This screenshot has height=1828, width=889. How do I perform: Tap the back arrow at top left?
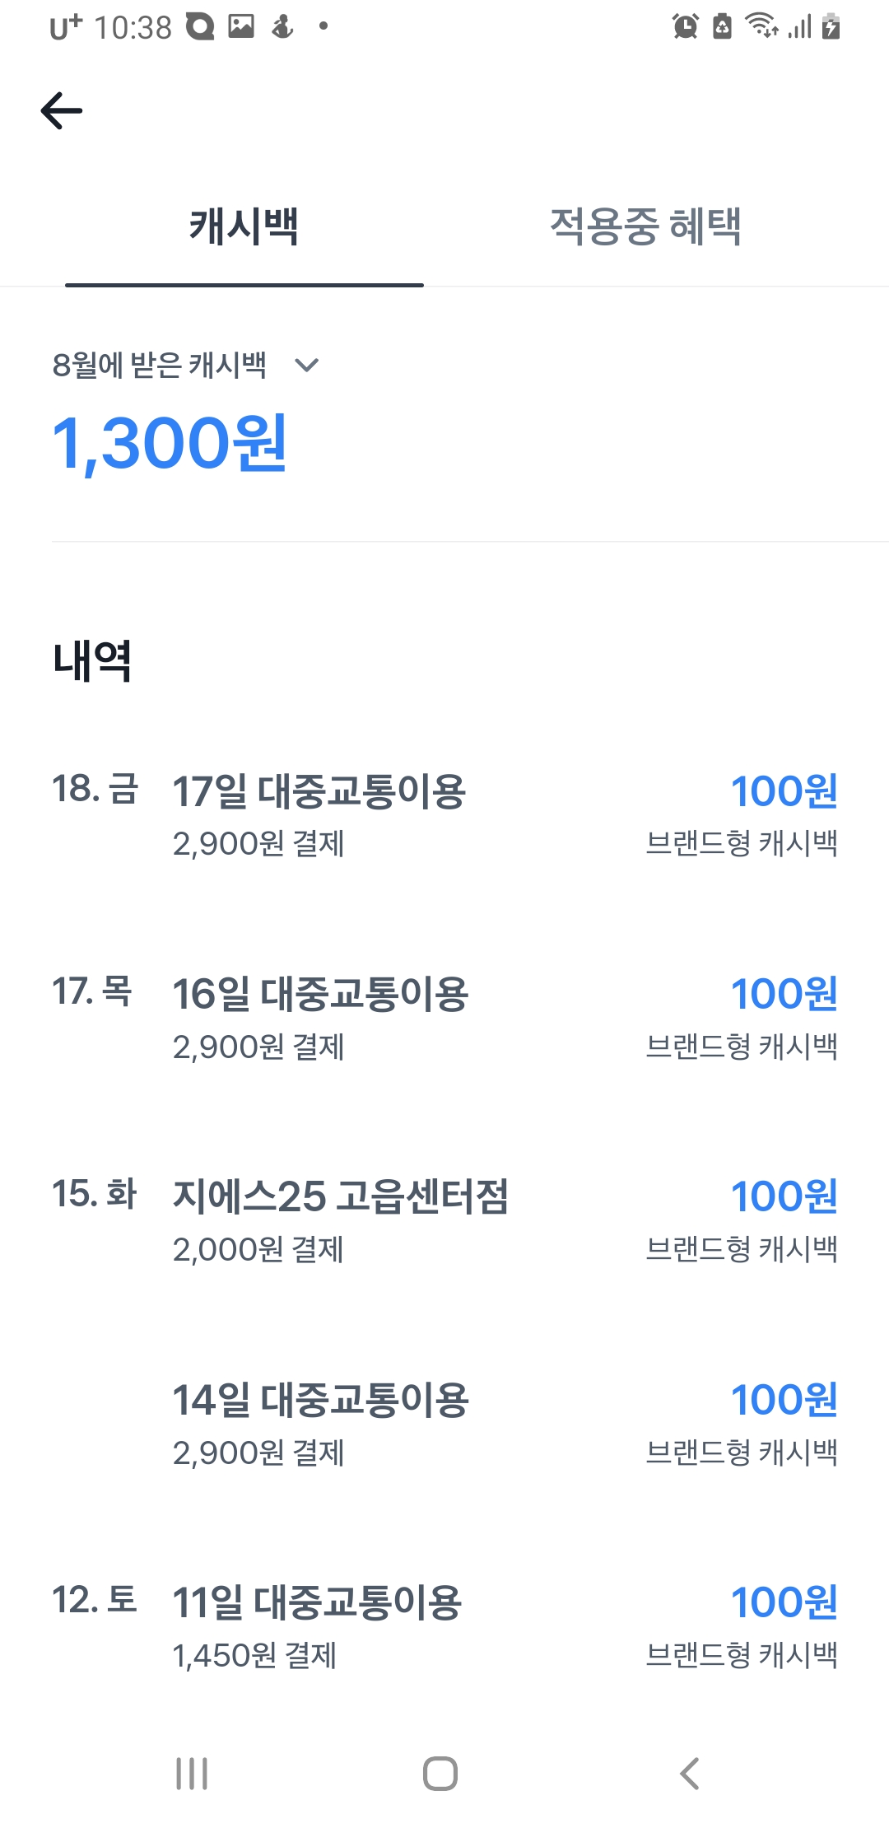point(62,110)
